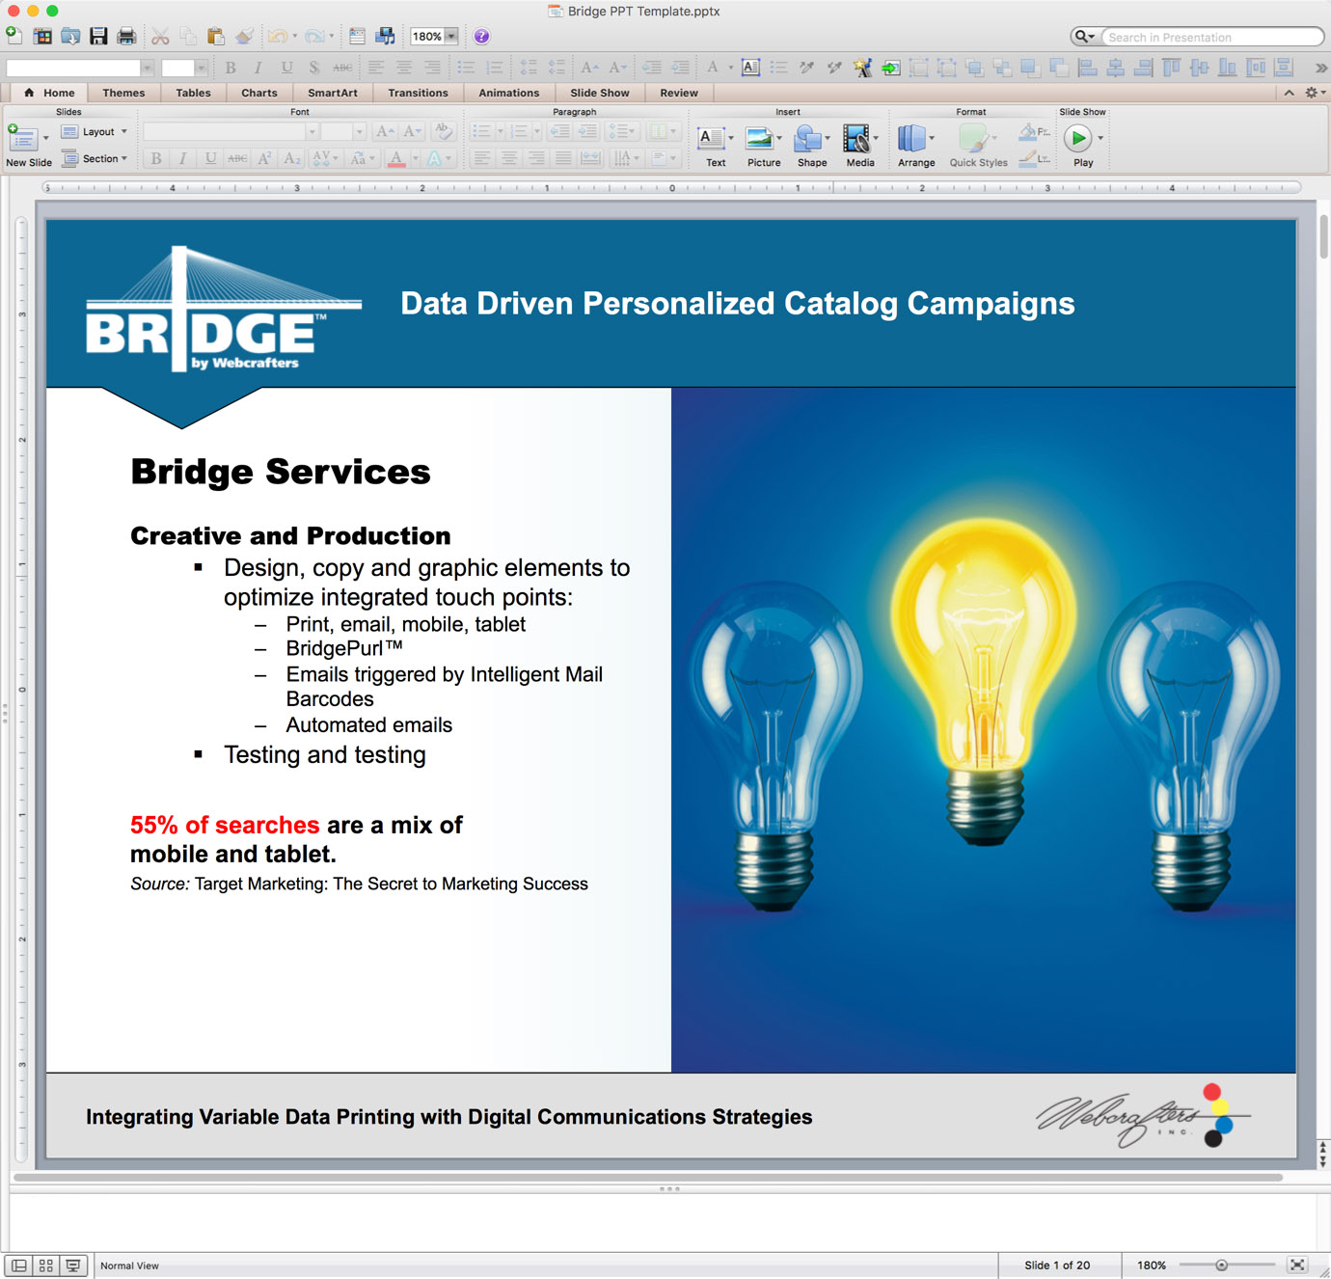Viewport: 1331px width, 1279px height.
Task: Open the Help purple question mark
Action: point(481,37)
